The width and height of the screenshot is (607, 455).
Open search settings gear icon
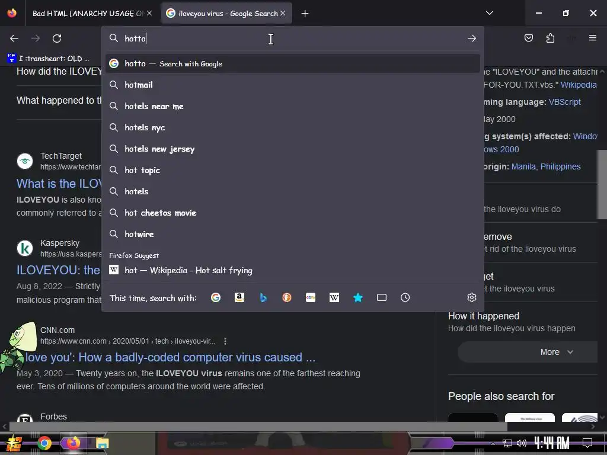[471, 297]
